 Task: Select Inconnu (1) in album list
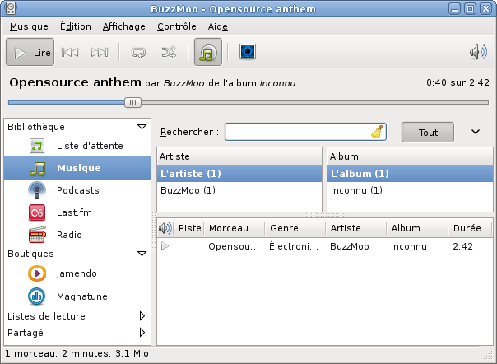coord(410,190)
